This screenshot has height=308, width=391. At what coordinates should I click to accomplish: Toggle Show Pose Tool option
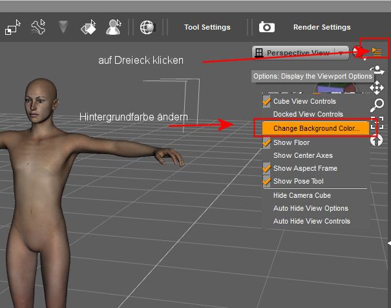point(315,181)
